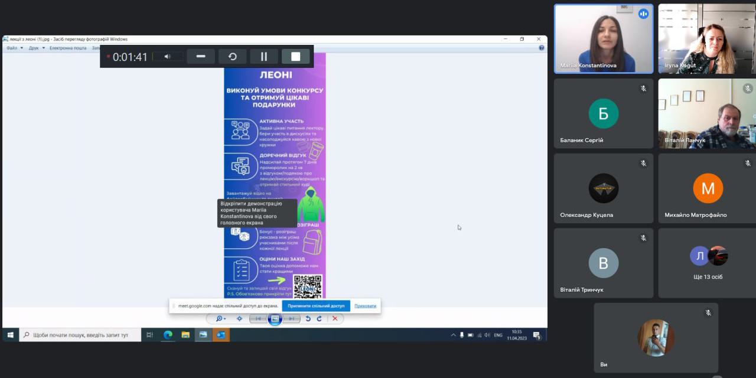Screen dimensions: 756x378
Task: Select Віталій Панчук's video tile
Action: click(x=707, y=113)
